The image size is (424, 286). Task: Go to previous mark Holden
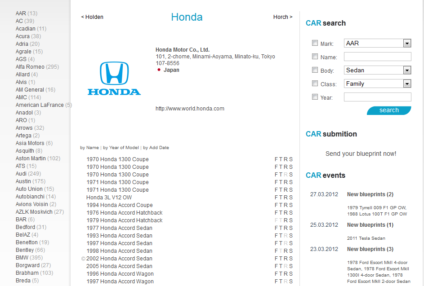(92, 17)
